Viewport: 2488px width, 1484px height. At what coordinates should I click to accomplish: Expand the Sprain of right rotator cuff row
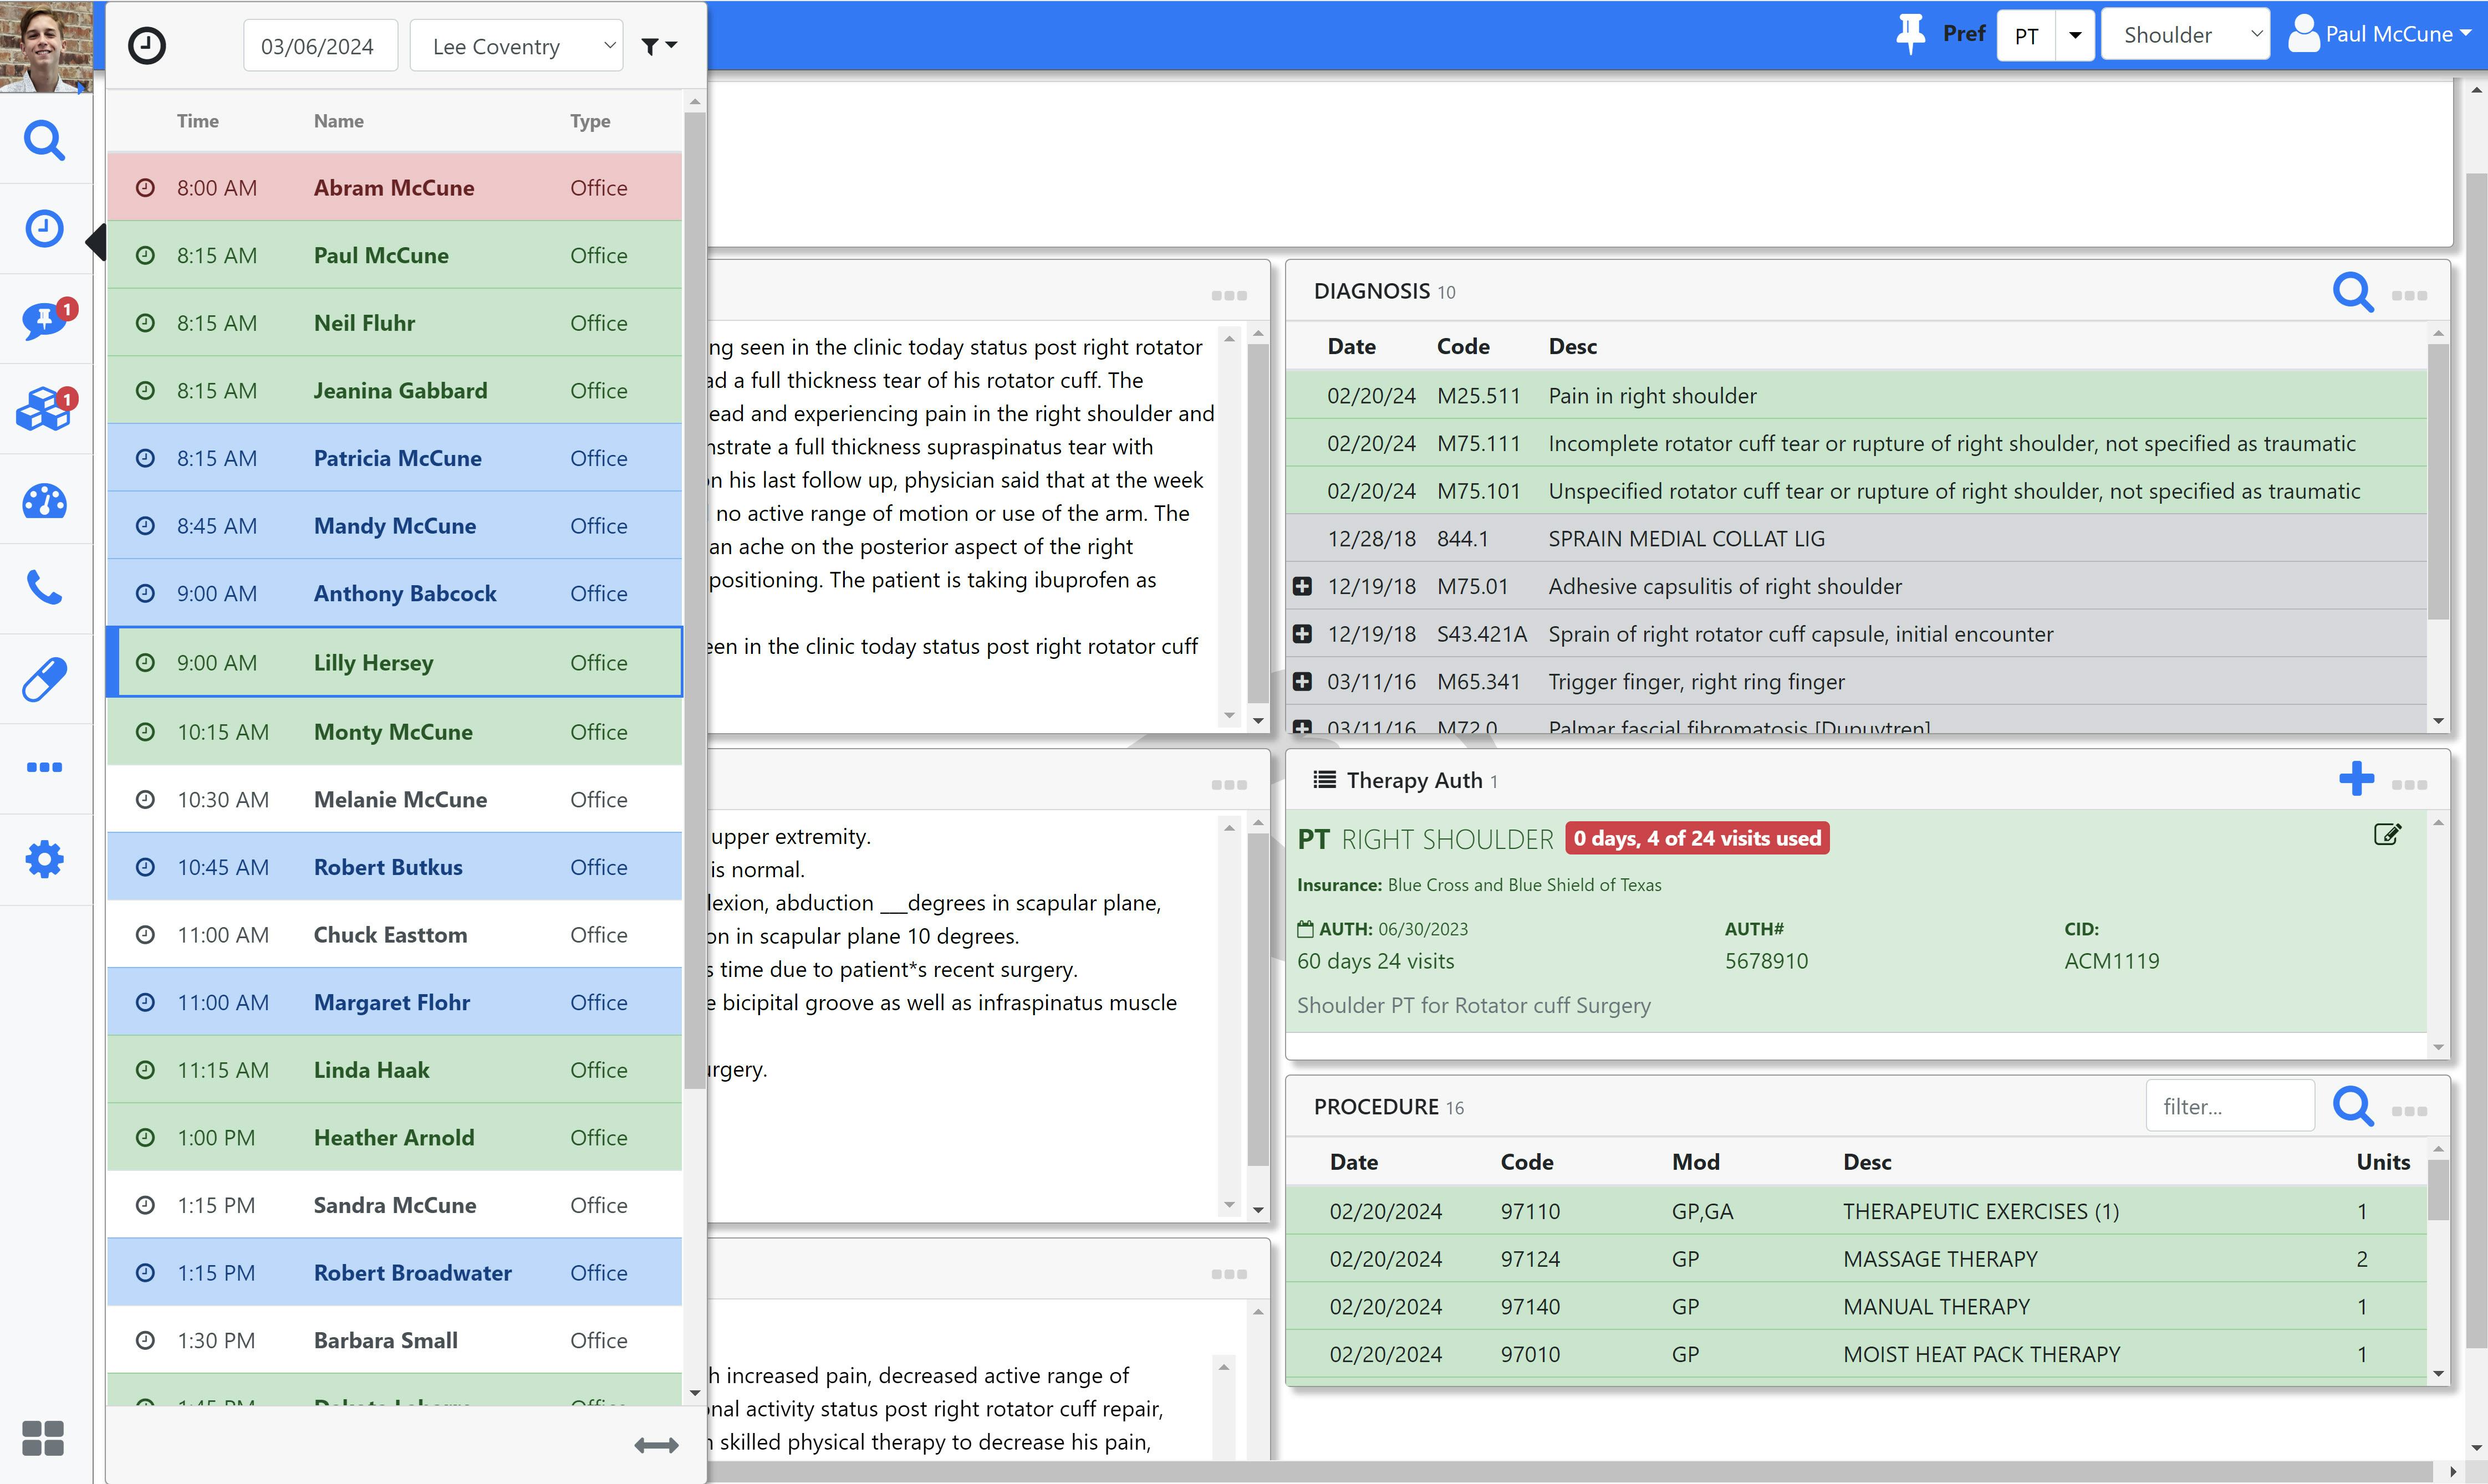[1302, 634]
